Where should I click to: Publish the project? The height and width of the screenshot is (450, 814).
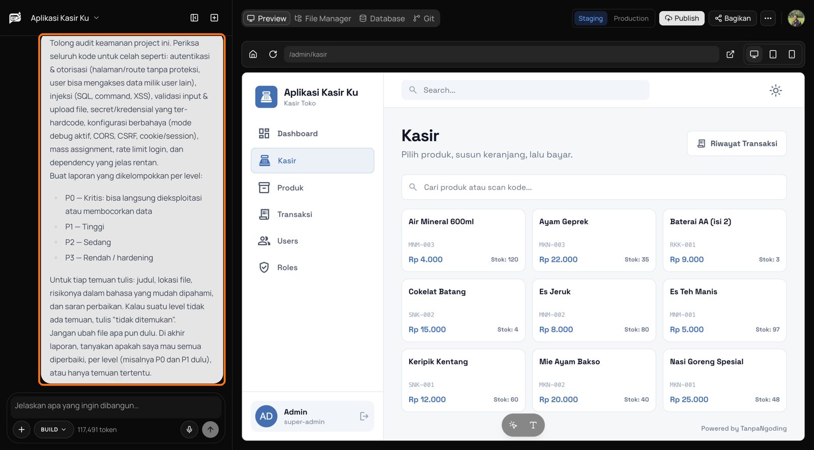coord(682,18)
